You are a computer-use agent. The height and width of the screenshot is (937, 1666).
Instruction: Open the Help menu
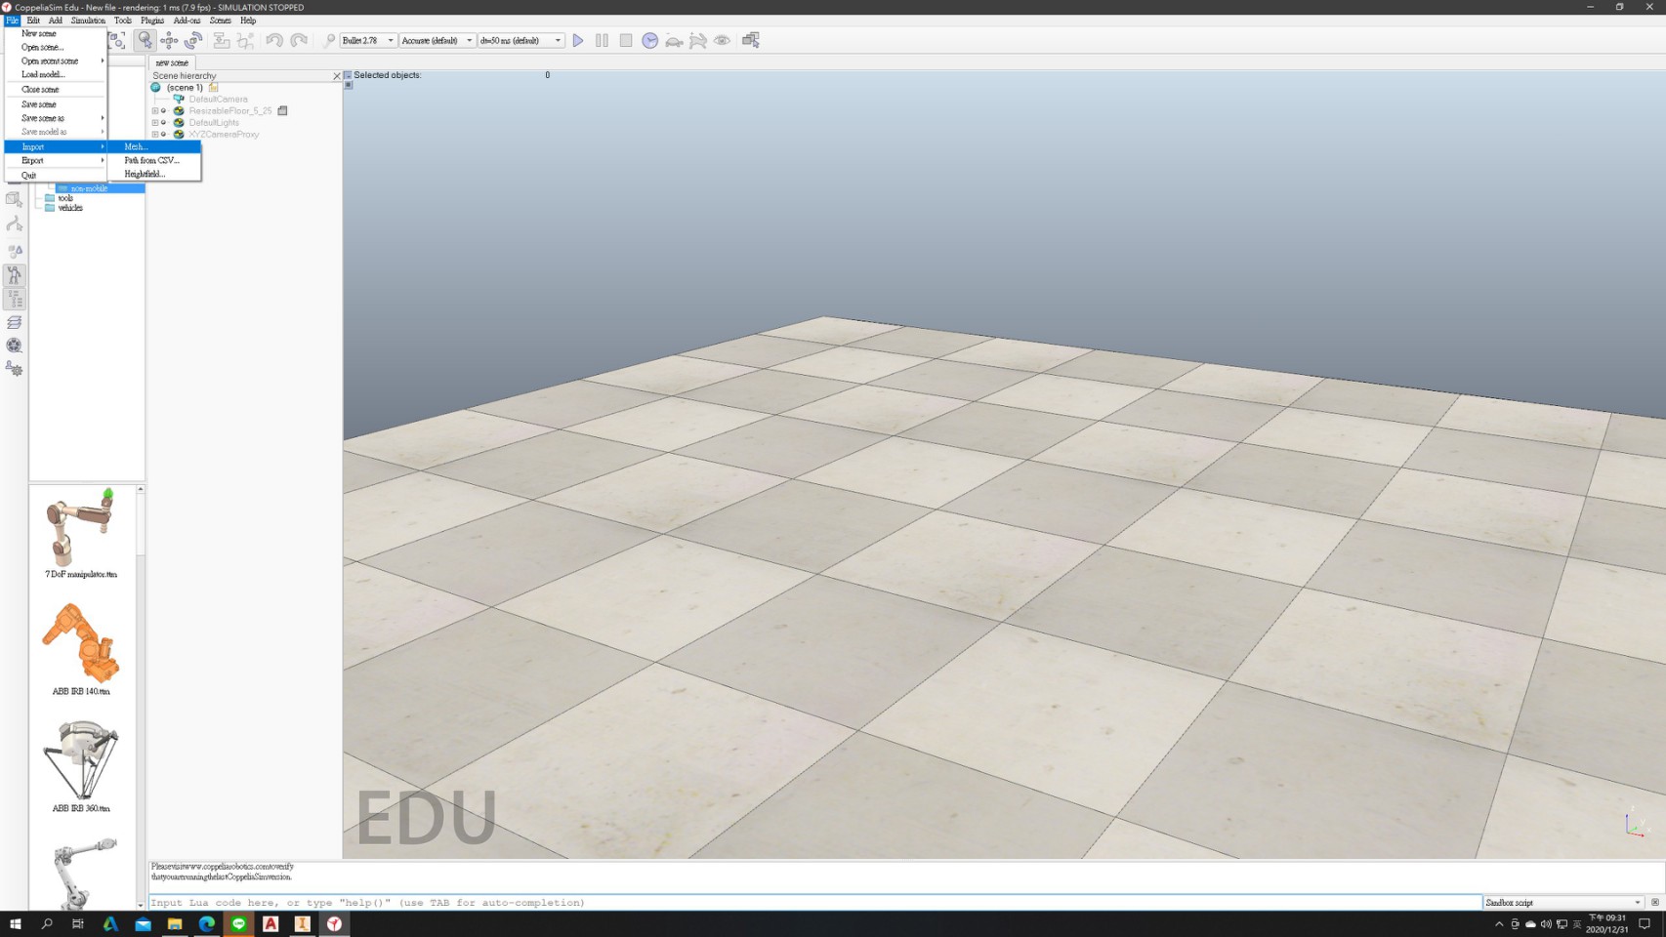(248, 20)
